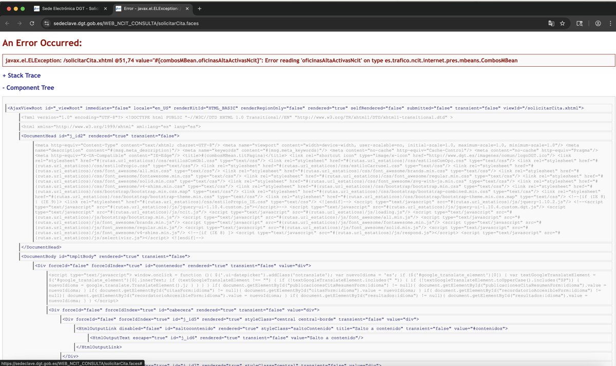Open site information icon in address bar
Image resolution: width=616 pixels, height=366 pixels.
point(46,23)
